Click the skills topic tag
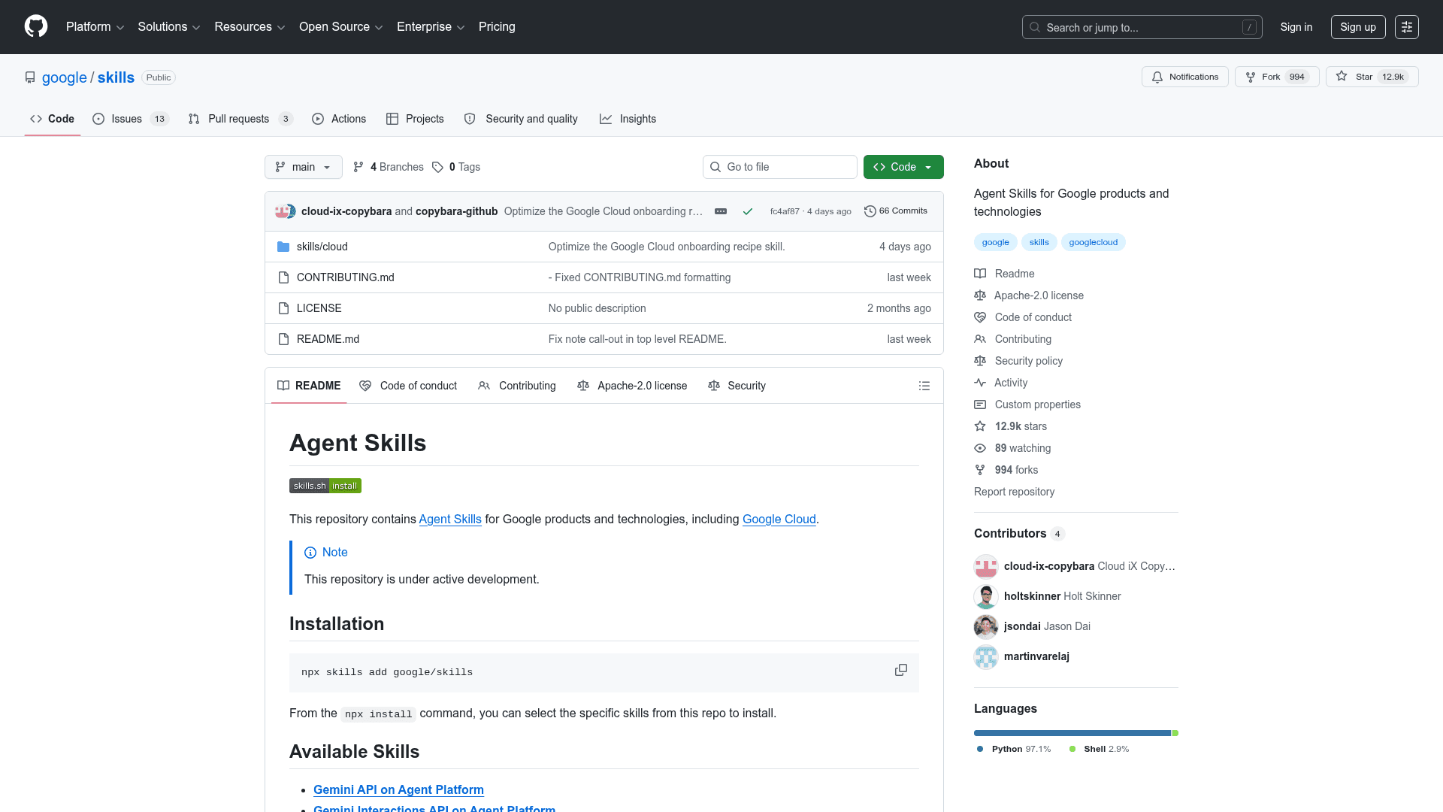Image resolution: width=1443 pixels, height=812 pixels. (1039, 242)
